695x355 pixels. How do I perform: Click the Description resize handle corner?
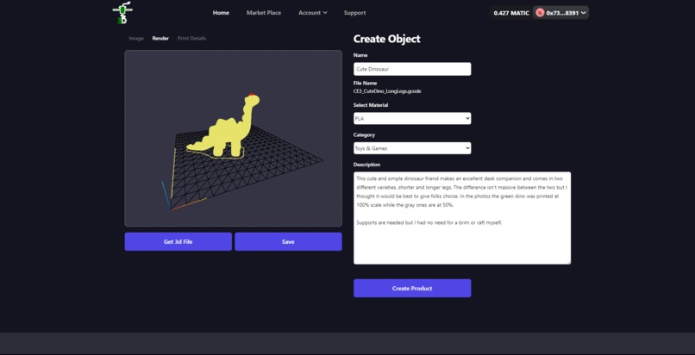click(568, 262)
